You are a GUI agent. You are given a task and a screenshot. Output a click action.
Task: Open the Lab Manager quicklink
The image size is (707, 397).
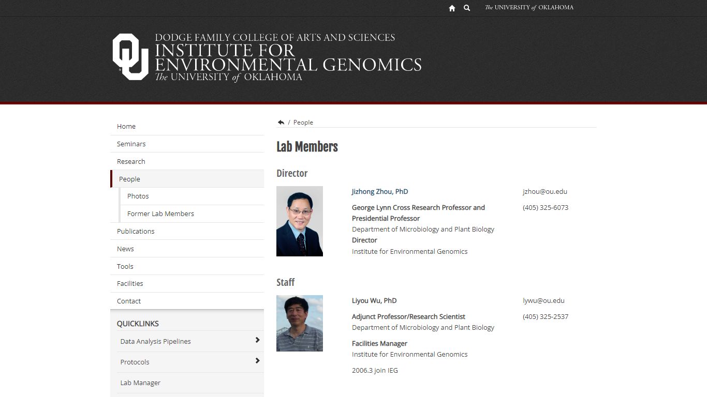tap(140, 383)
